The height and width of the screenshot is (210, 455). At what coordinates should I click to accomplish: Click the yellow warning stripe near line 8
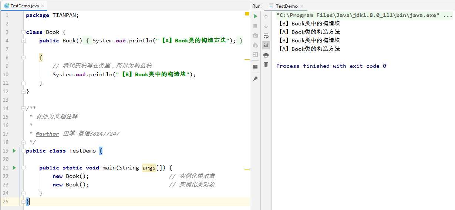(247, 59)
